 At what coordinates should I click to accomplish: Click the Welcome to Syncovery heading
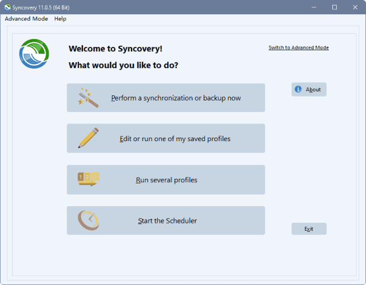tap(116, 49)
